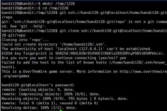This screenshot has width=167, height=111.
Task: Click the 'Could not create directory' error line
Action: click(x=54, y=44)
